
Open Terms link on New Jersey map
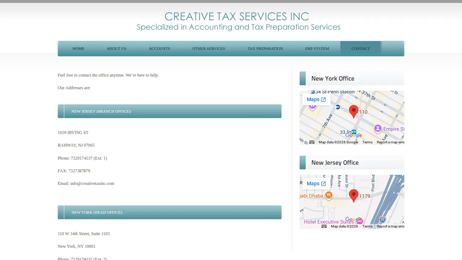pos(367,226)
